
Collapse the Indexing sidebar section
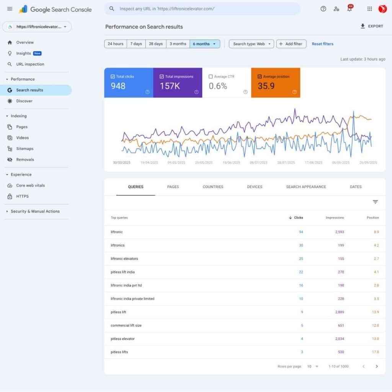[x=7, y=116]
